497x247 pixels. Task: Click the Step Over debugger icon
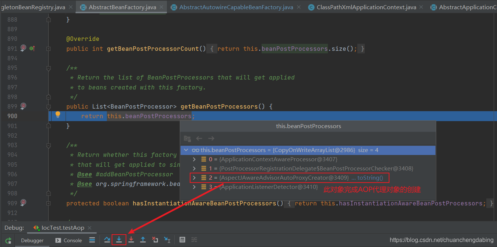click(107, 240)
